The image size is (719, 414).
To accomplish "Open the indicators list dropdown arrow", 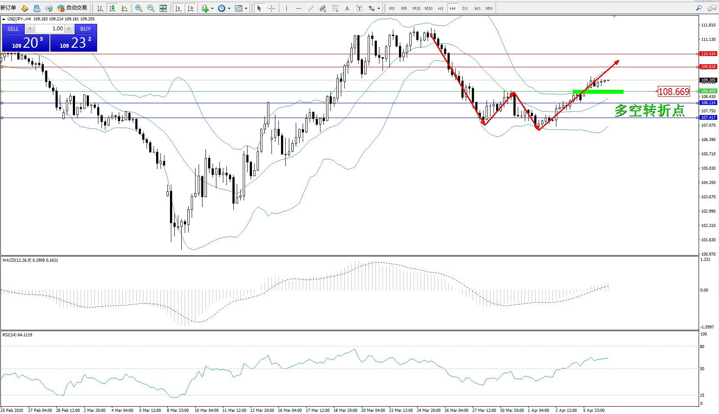I will click(212, 9).
